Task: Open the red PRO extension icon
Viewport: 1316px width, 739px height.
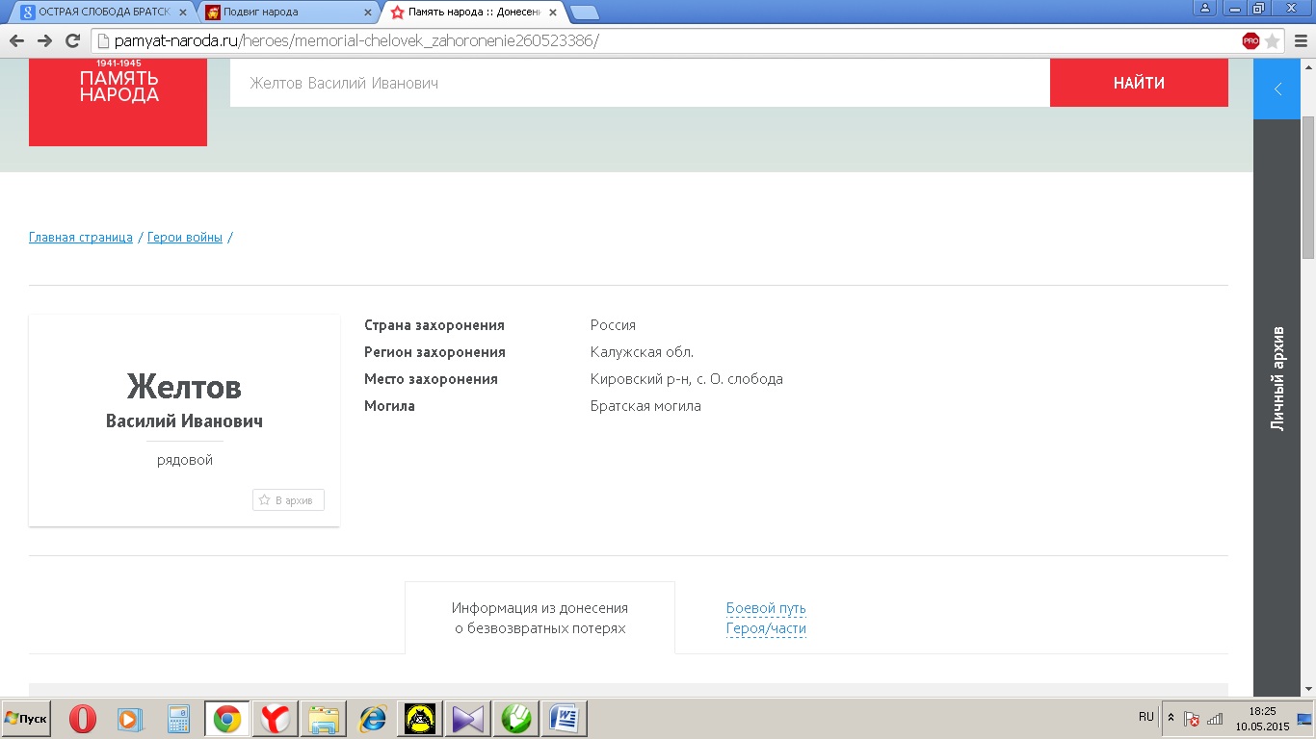Action: 1250,40
